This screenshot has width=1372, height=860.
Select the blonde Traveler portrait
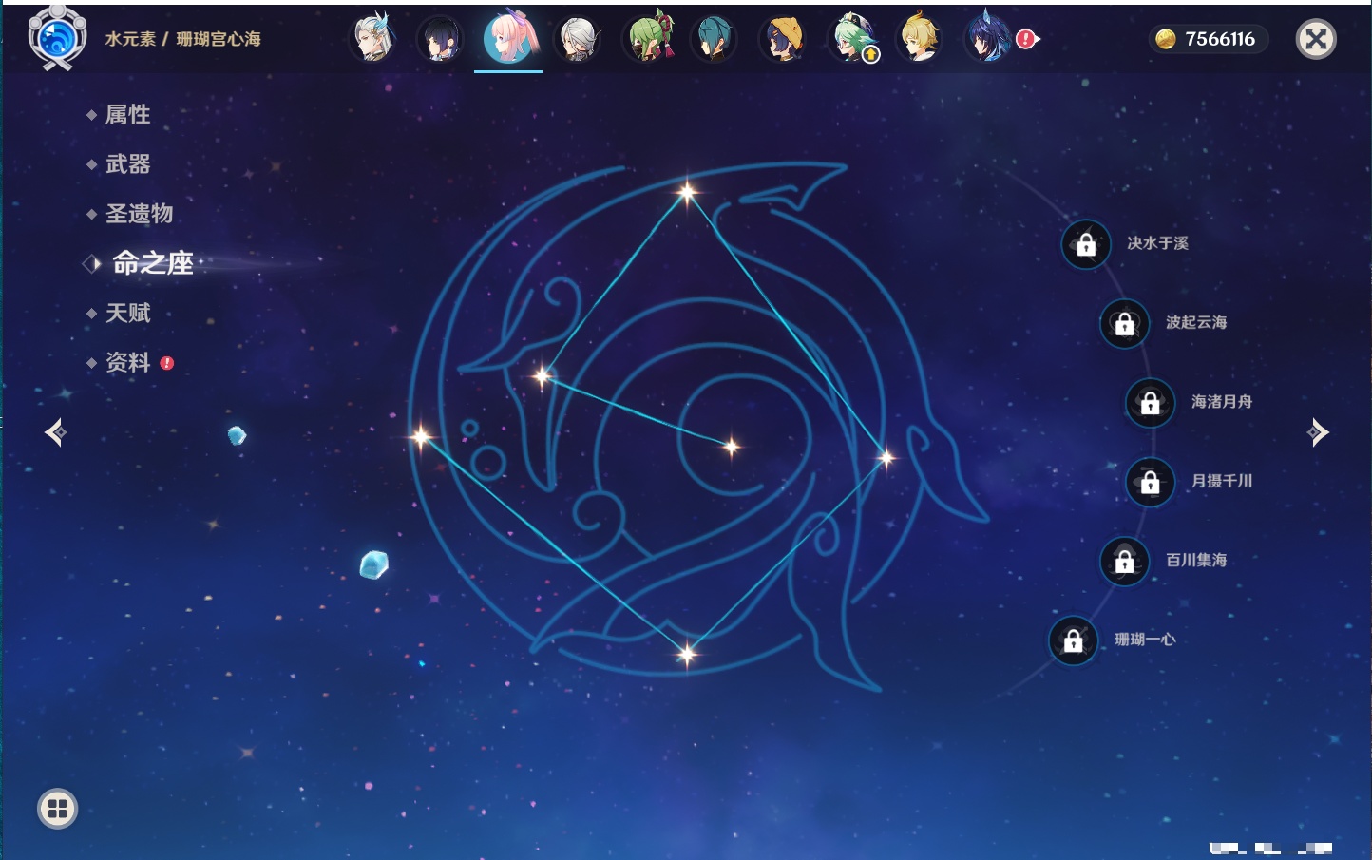[x=920, y=39]
